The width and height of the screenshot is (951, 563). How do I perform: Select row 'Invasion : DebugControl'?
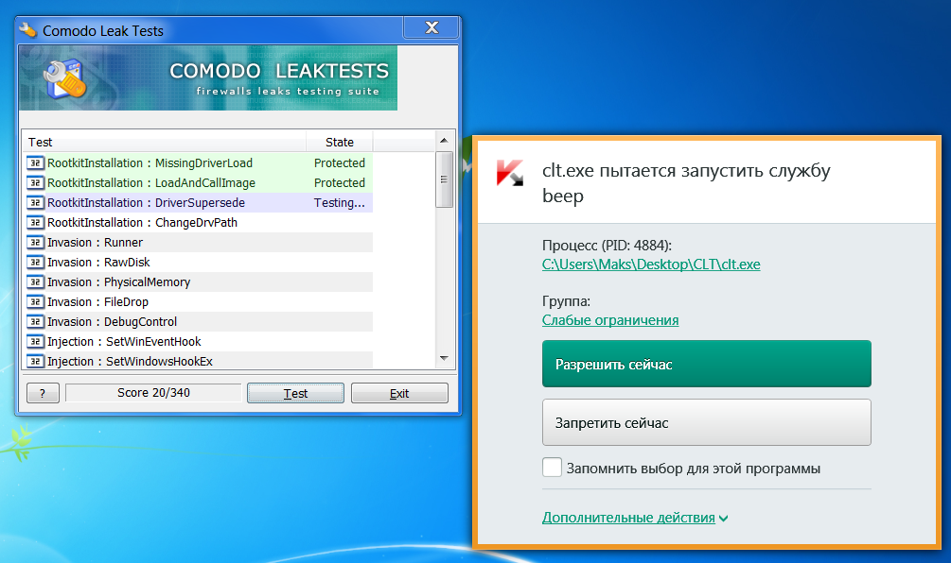click(x=200, y=321)
